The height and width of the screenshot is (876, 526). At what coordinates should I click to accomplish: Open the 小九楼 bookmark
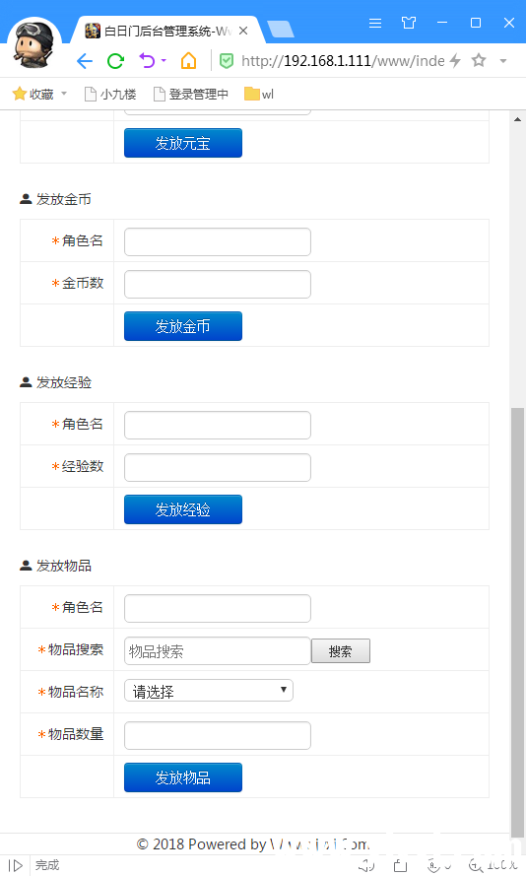[110, 94]
